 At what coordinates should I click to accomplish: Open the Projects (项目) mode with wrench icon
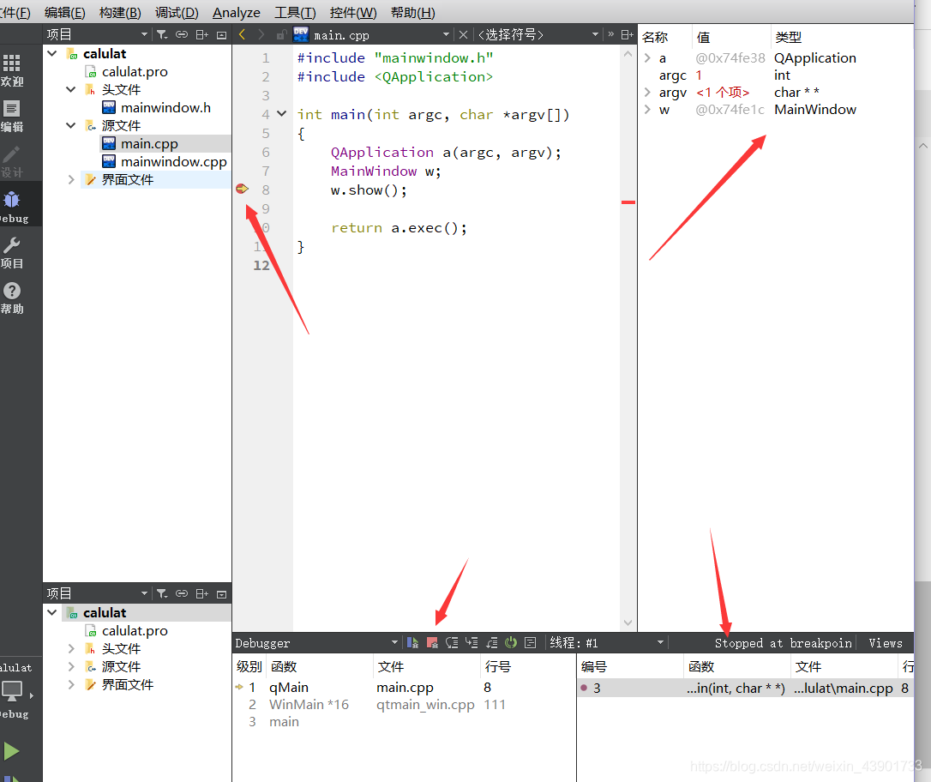(x=12, y=252)
